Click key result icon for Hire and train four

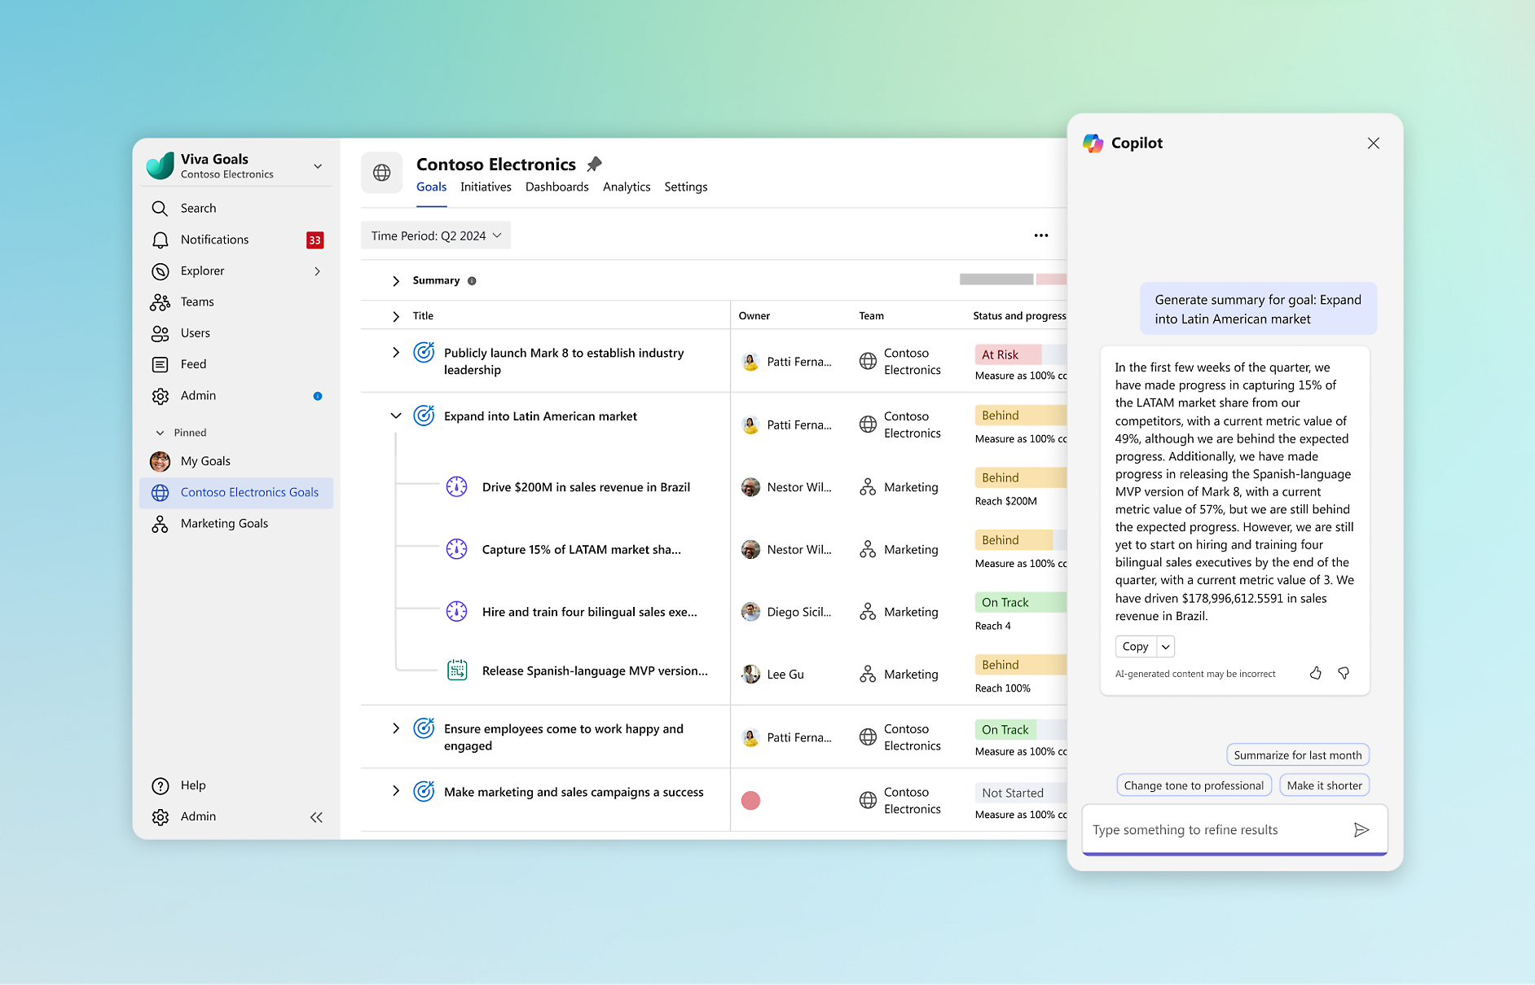click(x=457, y=612)
